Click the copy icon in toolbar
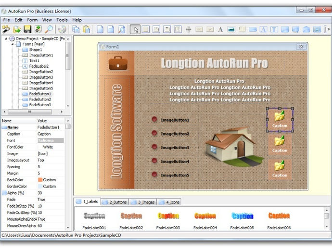This screenshot has width=332, height=249. pyautogui.click(x=76, y=29)
